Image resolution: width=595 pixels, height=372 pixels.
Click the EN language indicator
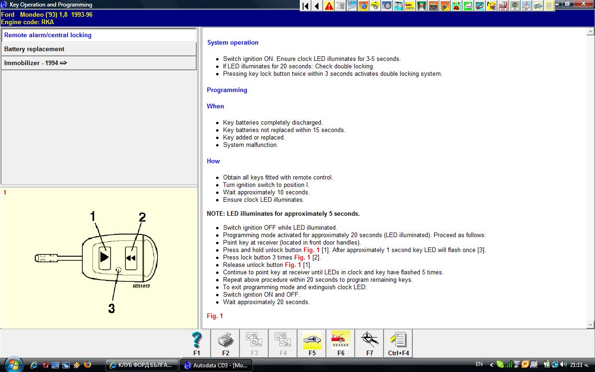[x=479, y=364]
